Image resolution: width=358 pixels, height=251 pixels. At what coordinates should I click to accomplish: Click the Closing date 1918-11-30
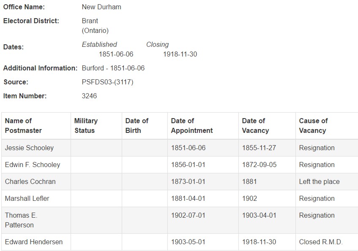coord(180,54)
